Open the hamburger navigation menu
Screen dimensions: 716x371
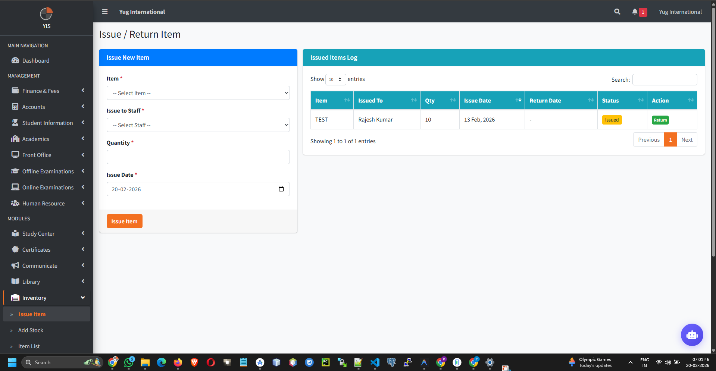(104, 12)
